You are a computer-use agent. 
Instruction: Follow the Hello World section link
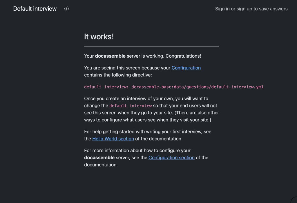[x=113, y=139]
